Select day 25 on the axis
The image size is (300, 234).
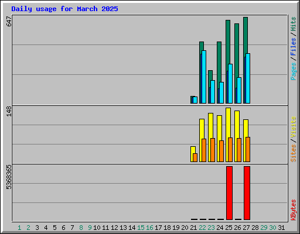(x=229, y=228)
